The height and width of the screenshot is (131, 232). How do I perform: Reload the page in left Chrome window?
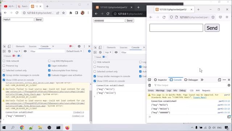(x=17, y=13)
